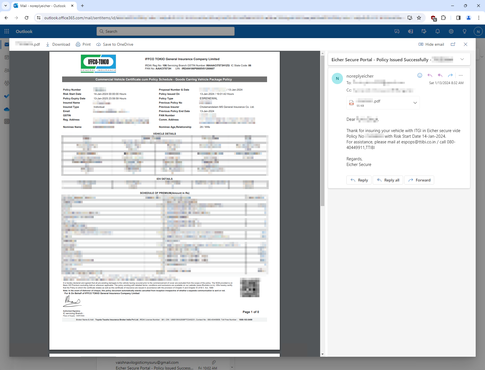
Task: Go back in browser
Action: tap(6, 18)
